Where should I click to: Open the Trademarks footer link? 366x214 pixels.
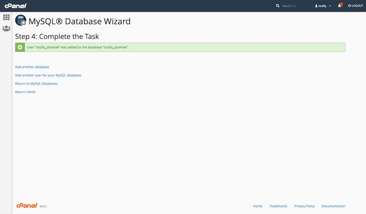(278, 206)
